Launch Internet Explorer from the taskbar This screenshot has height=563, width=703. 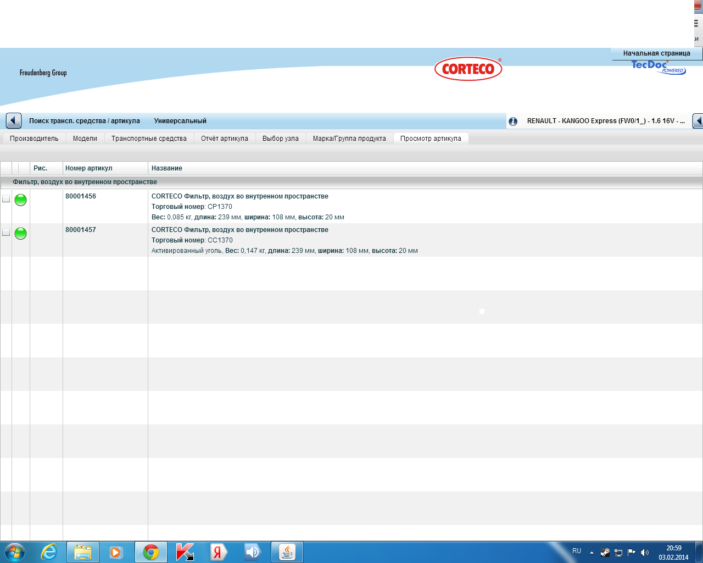49,552
